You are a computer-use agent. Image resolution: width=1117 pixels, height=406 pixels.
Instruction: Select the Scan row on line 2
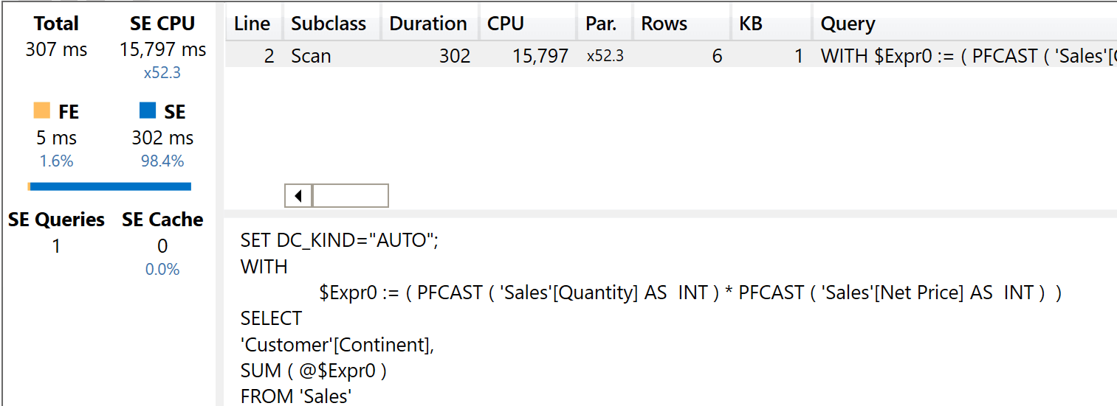(x=671, y=56)
